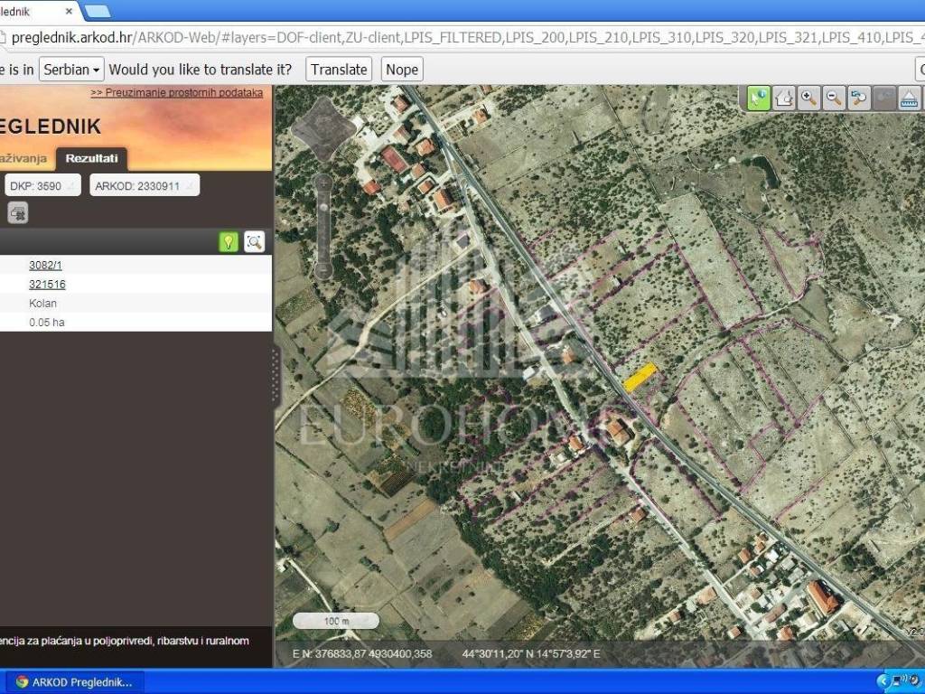Activate the map info identify tool
The width and height of the screenshot is (925, 694).
pos(759,98)
